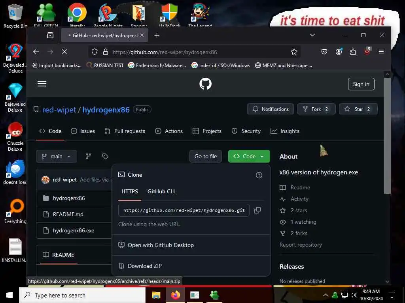Click the taskbar volume speaker icon
The image size is (405, 303).
[353, 295]
